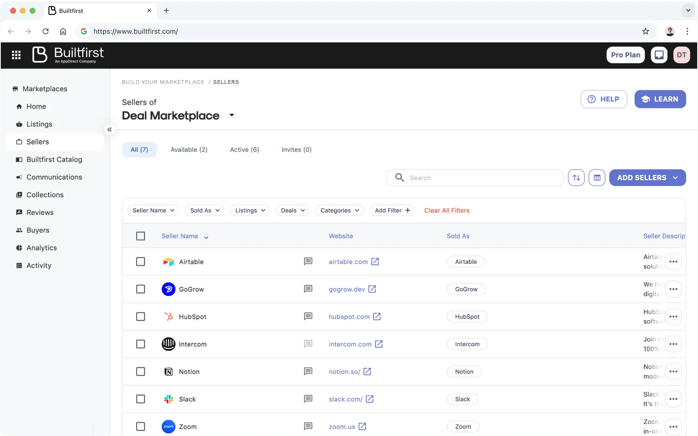The width and height of the screenshot is (698, 436).
Task: Click the Builtfirst logo in the header
Action: click(x=68, y=55)
